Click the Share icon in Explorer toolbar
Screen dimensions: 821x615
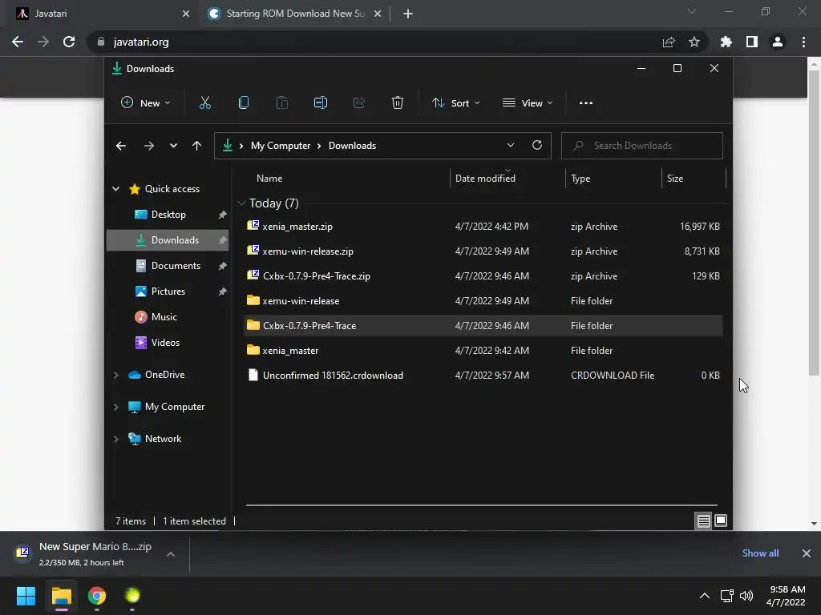359,103
